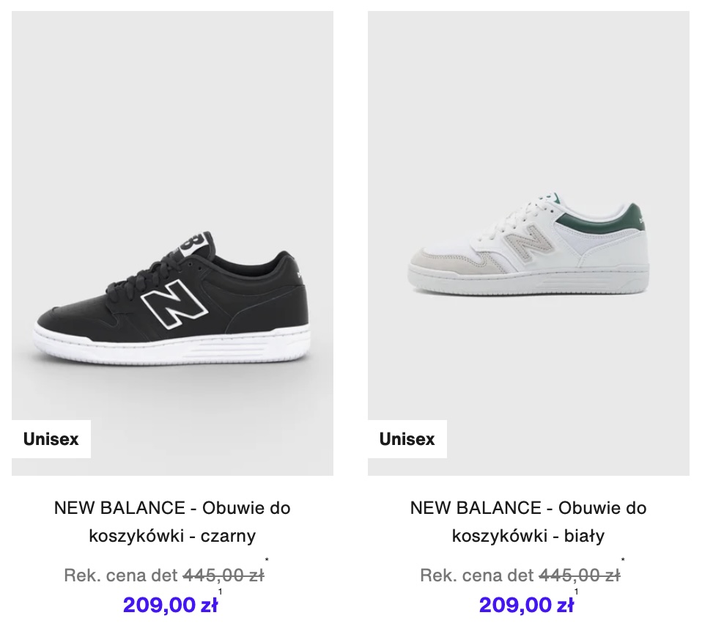Open the white New Balance sneaker image

[528, 243]
